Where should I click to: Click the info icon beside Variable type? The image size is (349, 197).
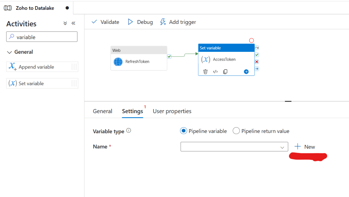pos(129,131)
